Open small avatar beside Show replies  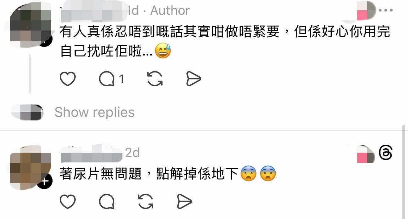tap(28, 112)
